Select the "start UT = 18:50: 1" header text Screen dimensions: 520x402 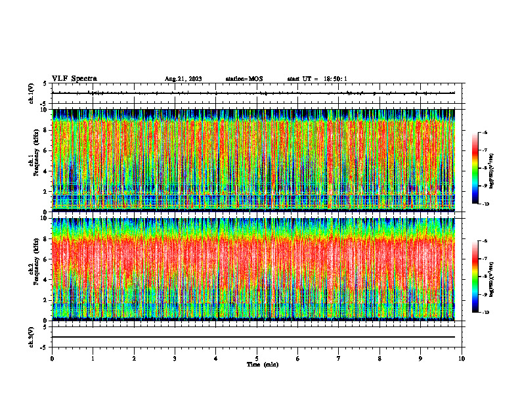317,79
